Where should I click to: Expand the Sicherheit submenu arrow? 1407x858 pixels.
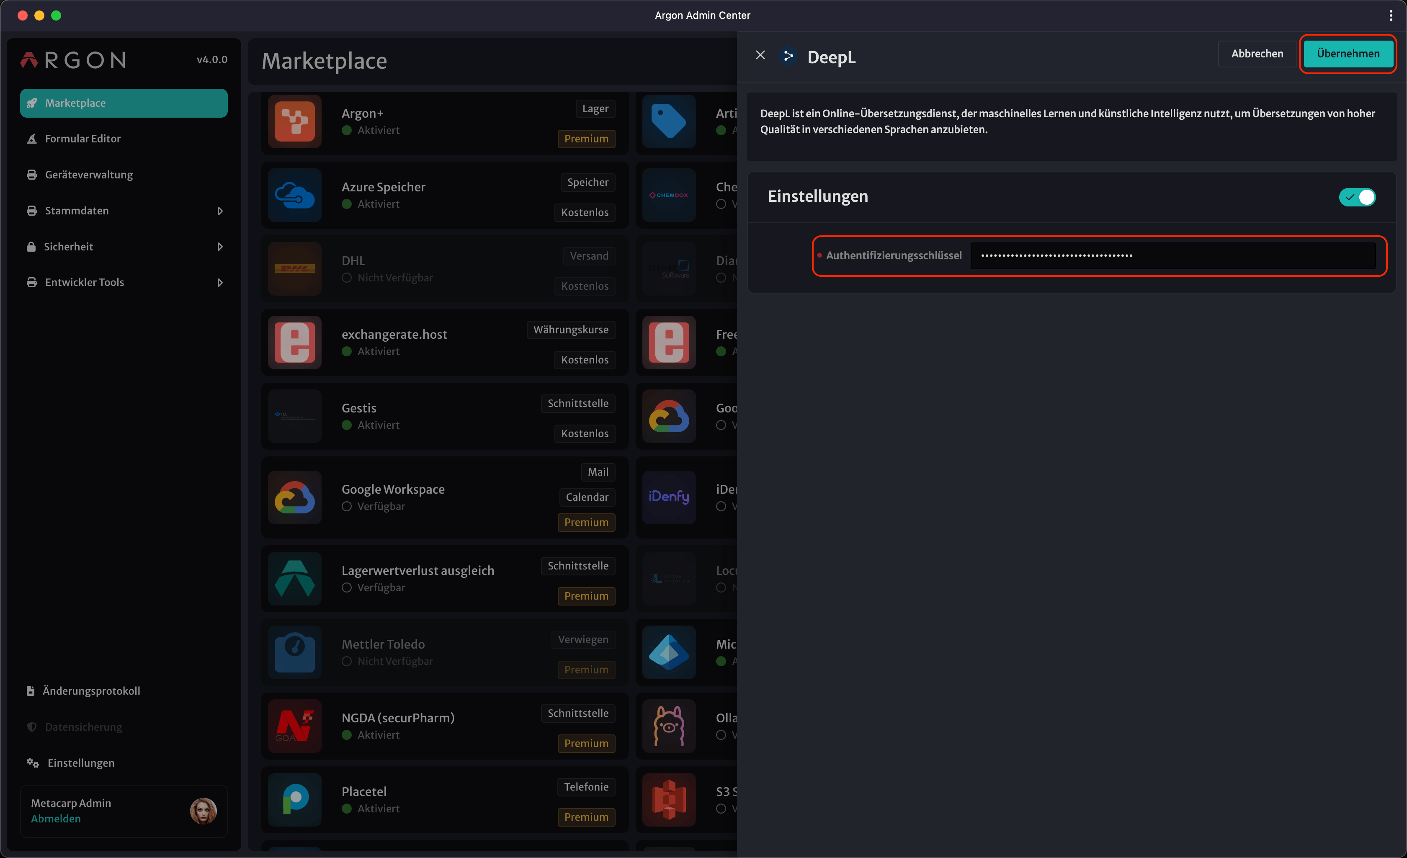(x=220, y=247)
